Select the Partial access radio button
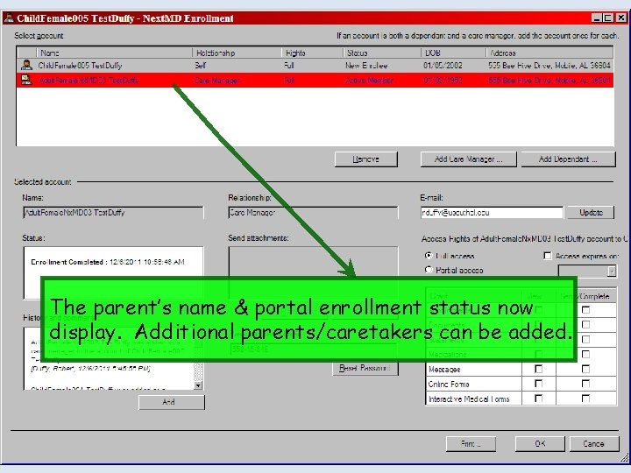Viewport: 631px width, 473px height. tap(429, 270)
